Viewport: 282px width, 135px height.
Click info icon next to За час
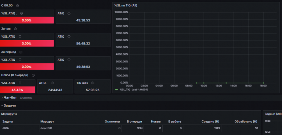pos(15,29)
